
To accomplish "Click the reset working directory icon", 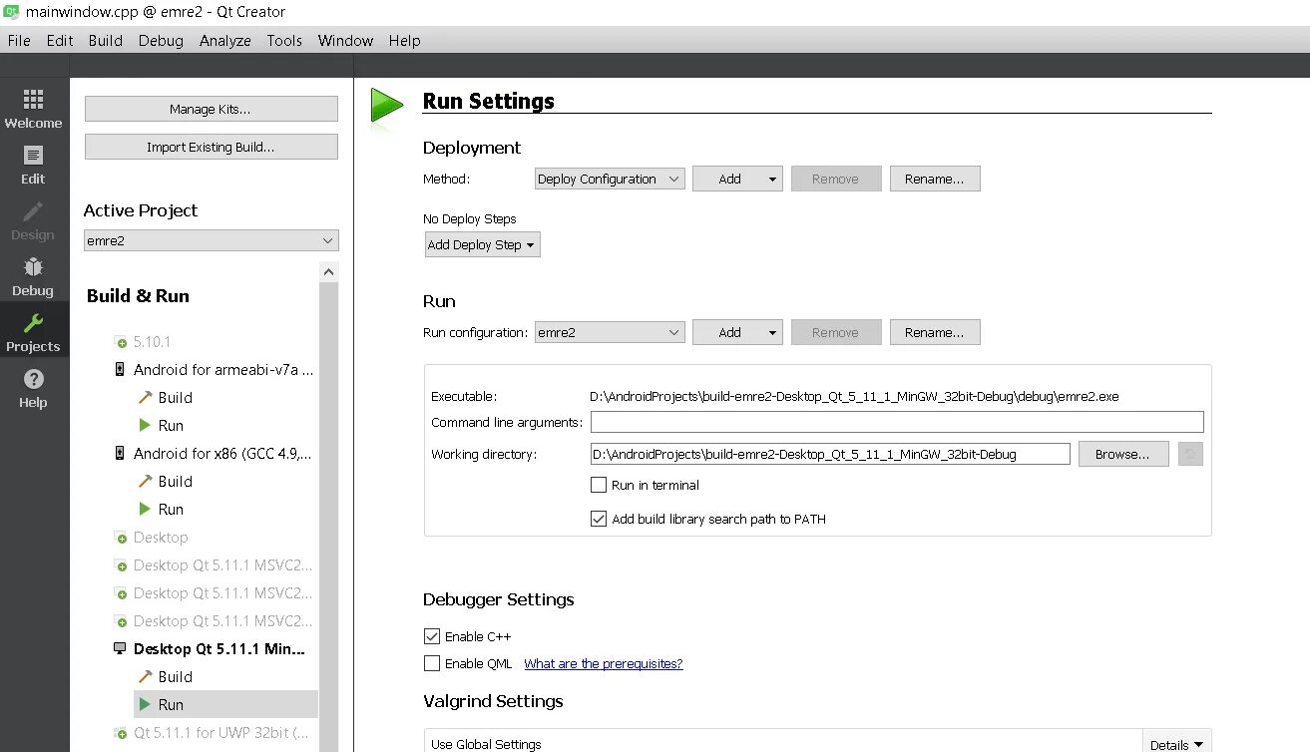I will [1190, 454].
